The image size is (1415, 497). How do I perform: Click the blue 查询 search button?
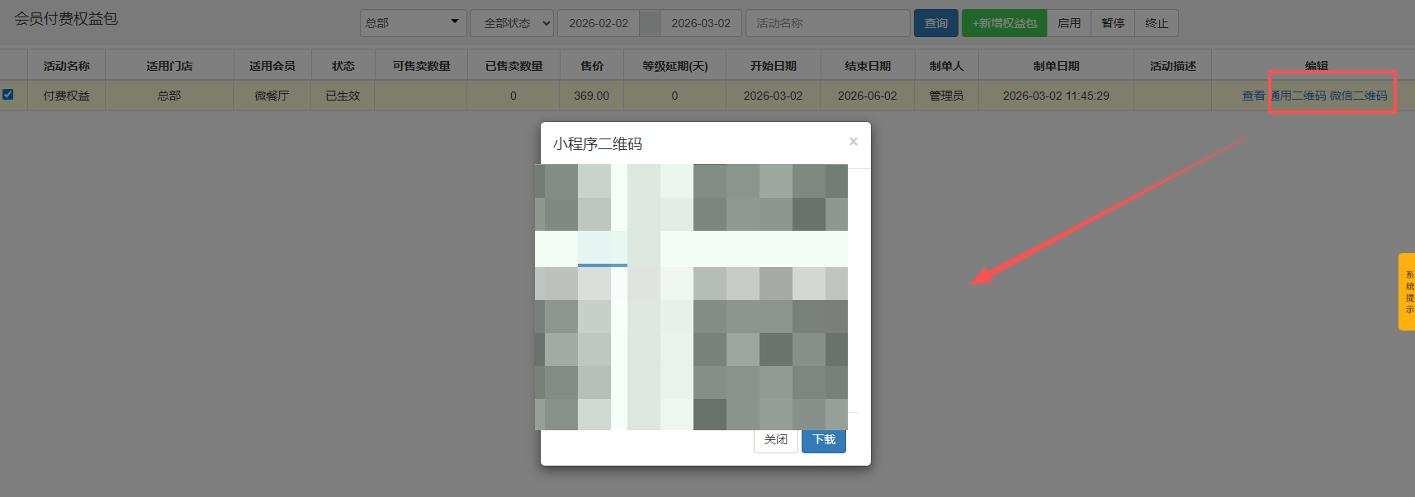(935, 23)
